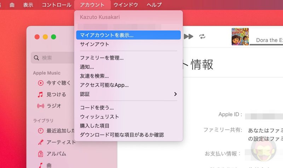
Task: Click the Dora album artwork thumbnail
Action: point(240,37)
